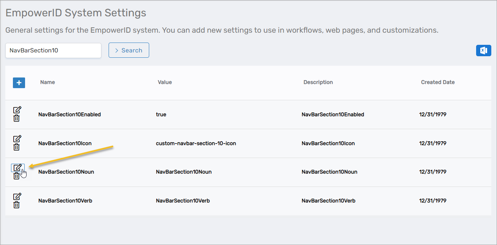Viewport: 497px width, 245px height.
Task: Export settings to Excel
Action: click(483, 51)
